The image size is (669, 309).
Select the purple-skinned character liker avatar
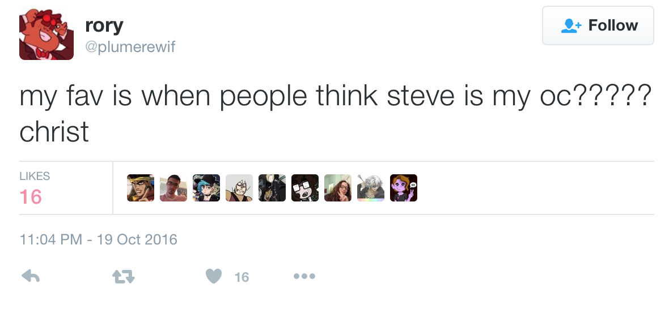pyautogui.click(x=404, y=188)
